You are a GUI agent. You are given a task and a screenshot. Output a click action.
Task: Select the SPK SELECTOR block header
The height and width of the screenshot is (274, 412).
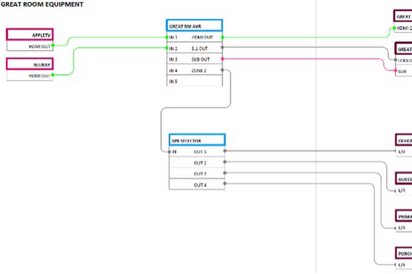click(x=197, y=140)
